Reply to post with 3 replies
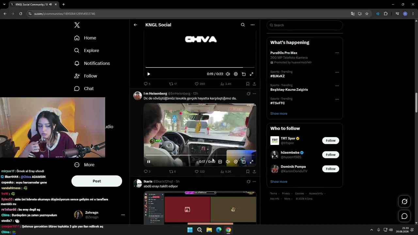 tap(147, 171)
